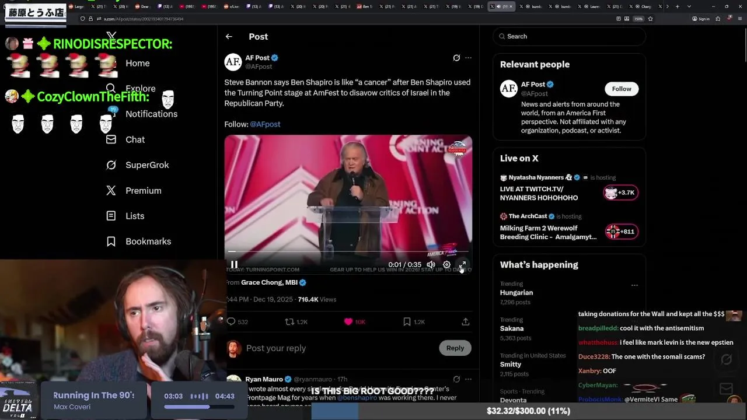This screenshot has width=747, height=420.
Task: Open video settings gear
Action: click(x=446, y=265)
